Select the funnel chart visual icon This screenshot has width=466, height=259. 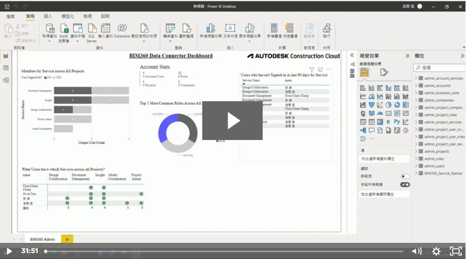coord(371,104)
